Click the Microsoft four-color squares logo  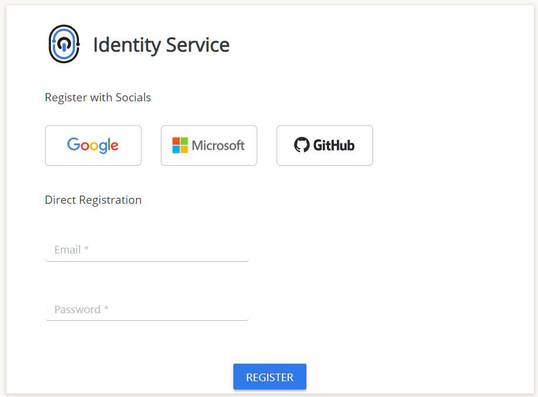(180, 145)
